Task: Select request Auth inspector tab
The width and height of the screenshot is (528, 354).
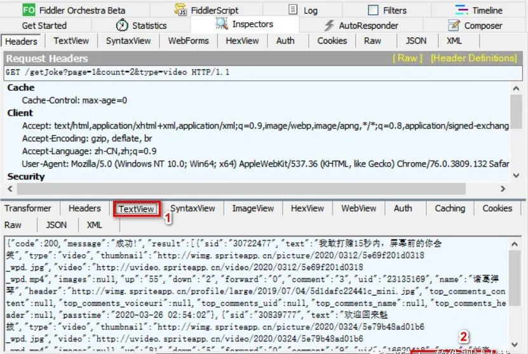Action: (285, 41)
